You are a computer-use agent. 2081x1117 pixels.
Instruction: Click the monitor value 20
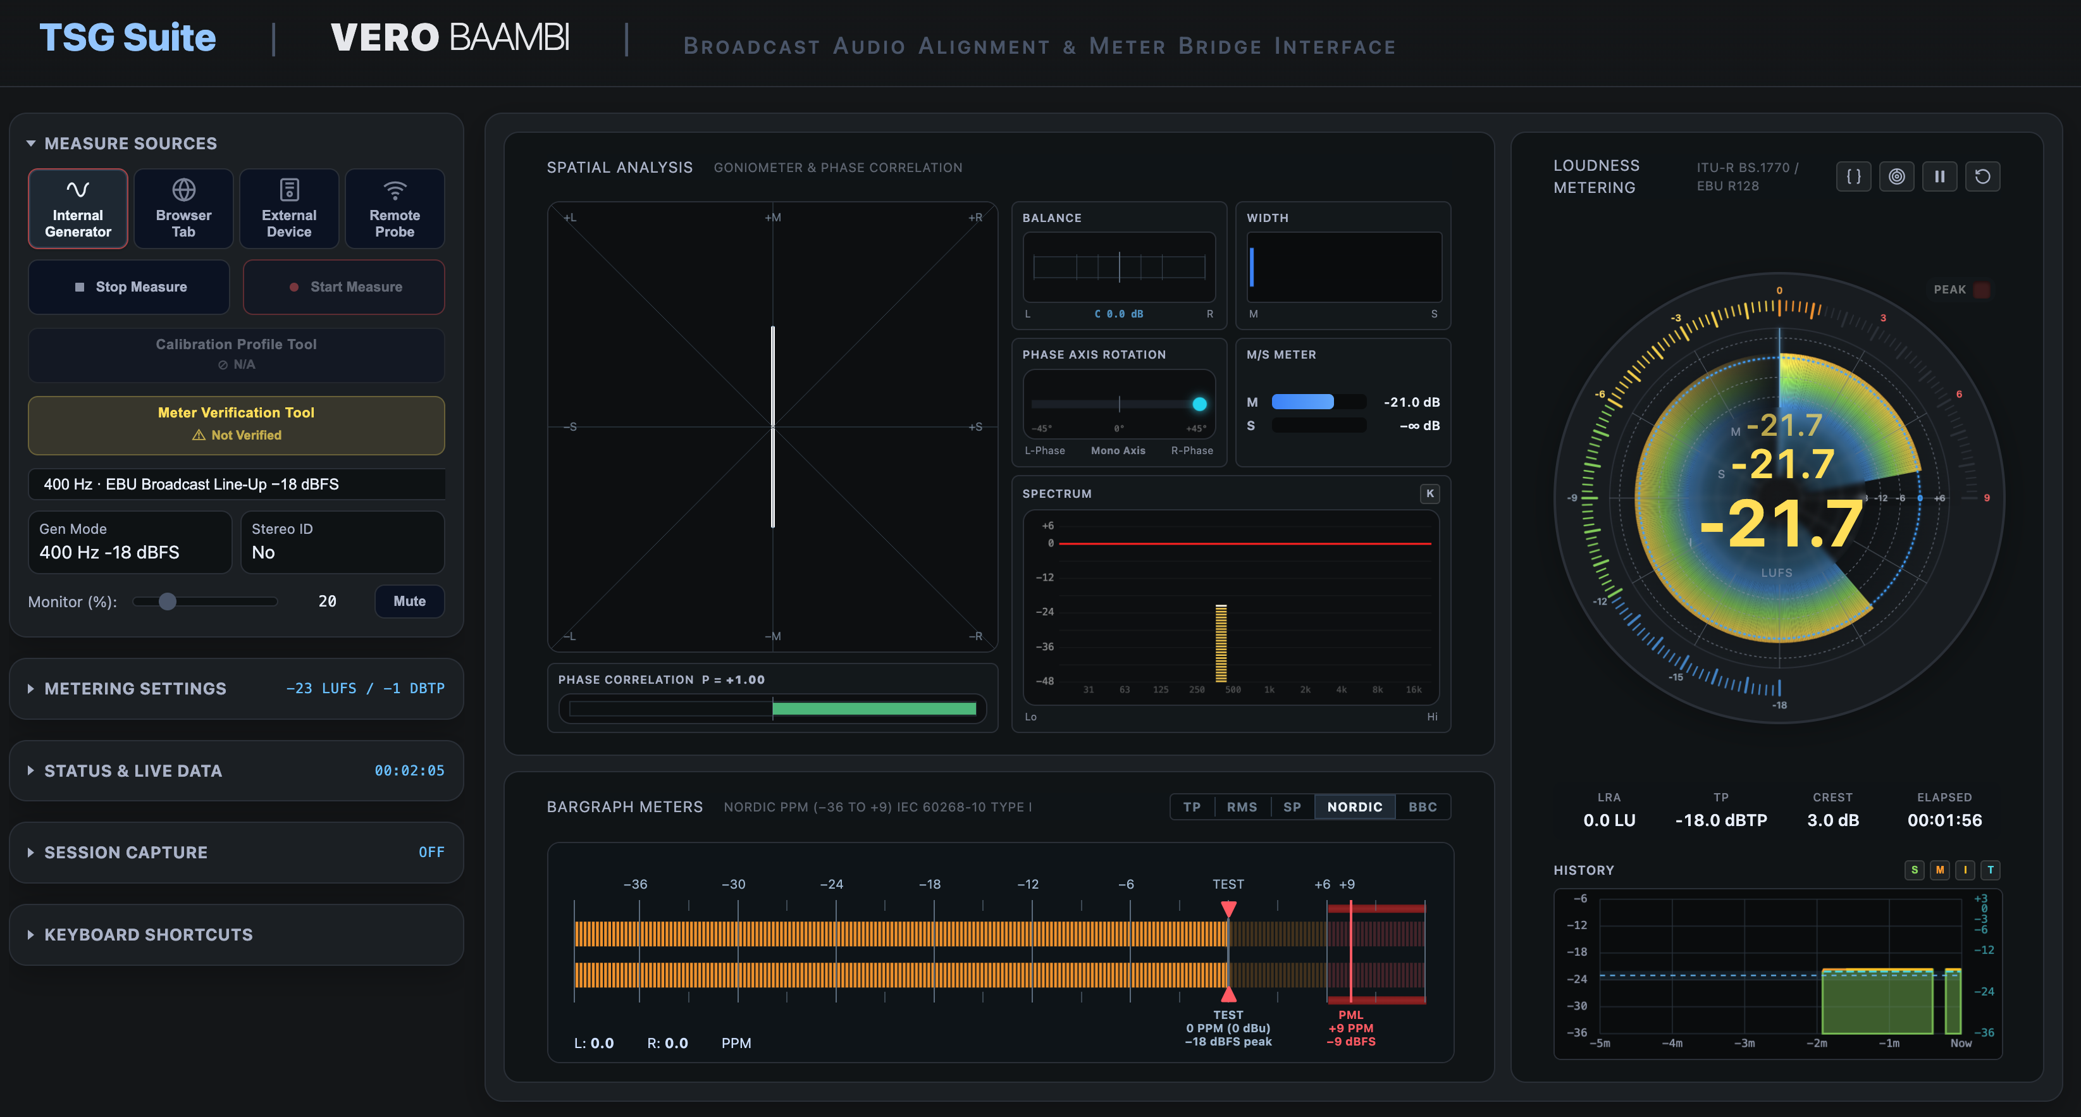326,601
